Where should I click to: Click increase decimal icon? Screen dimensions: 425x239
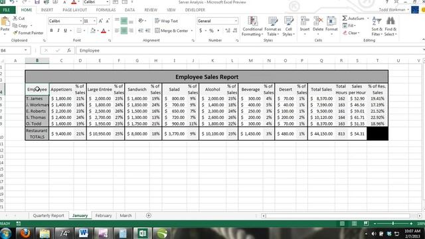[228, 31]
